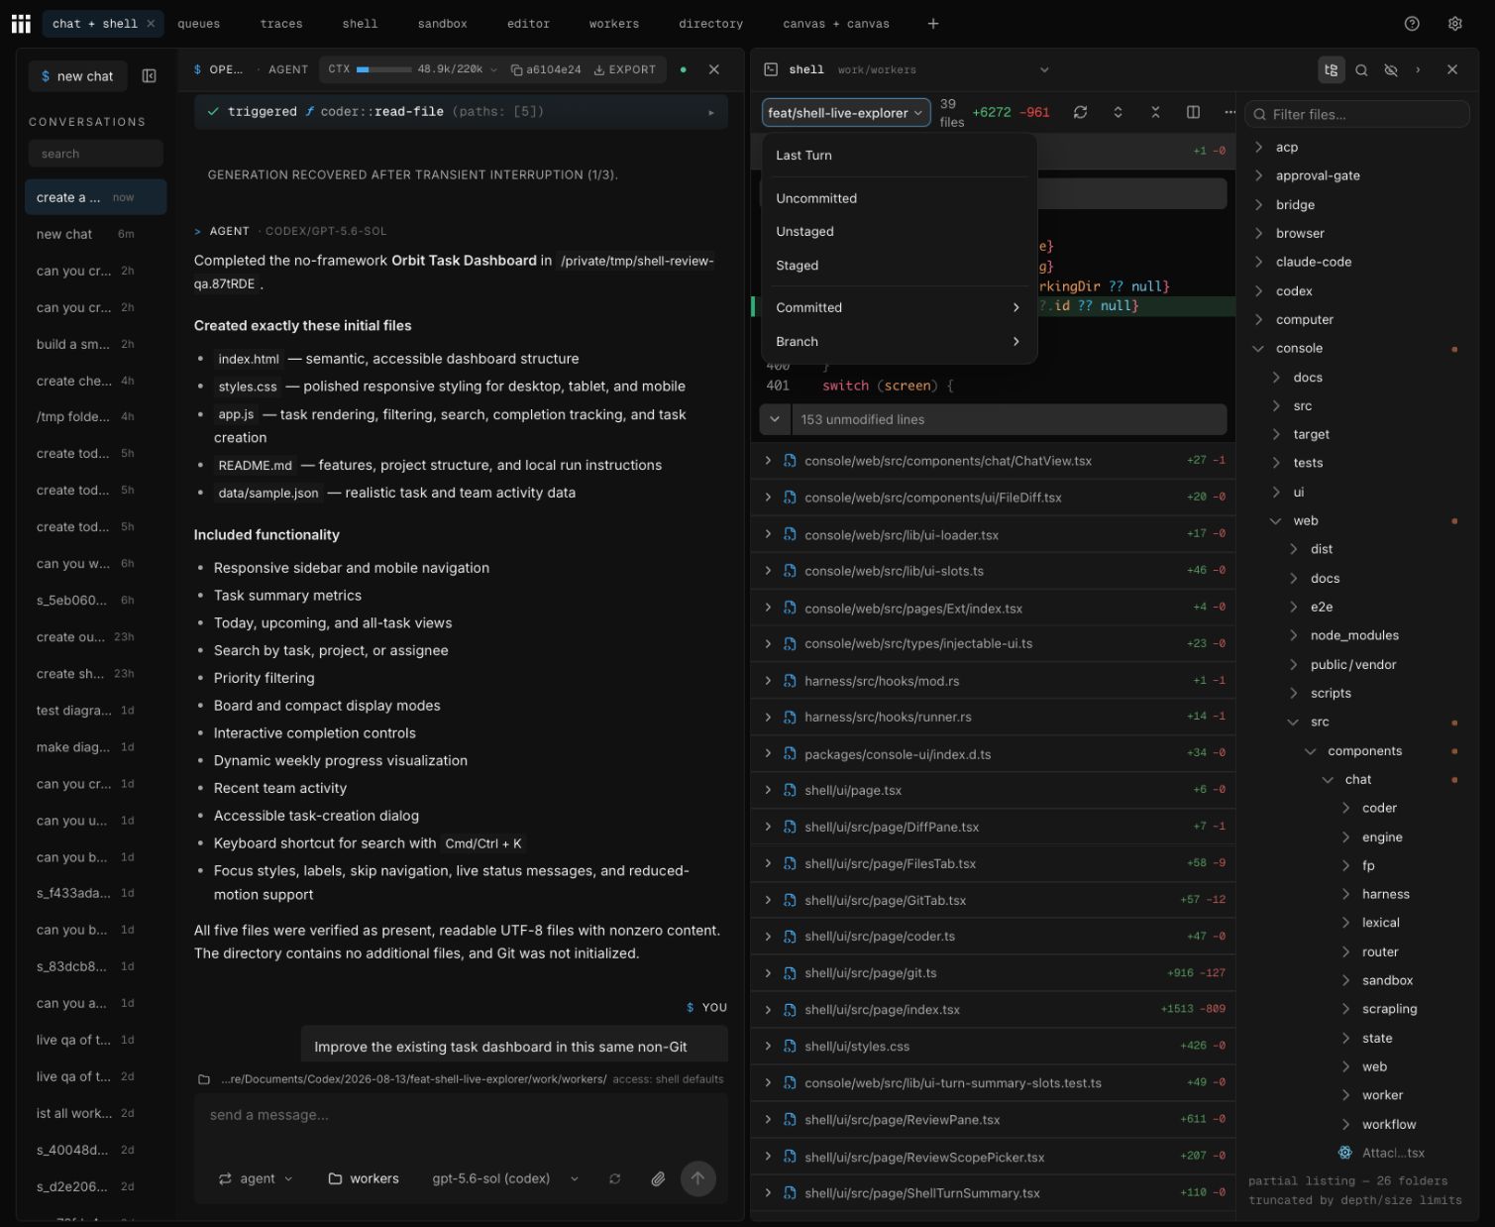Expand the 153 unmodified lines section
This screenshot has width=1495, height=1227.
[993, 419]
